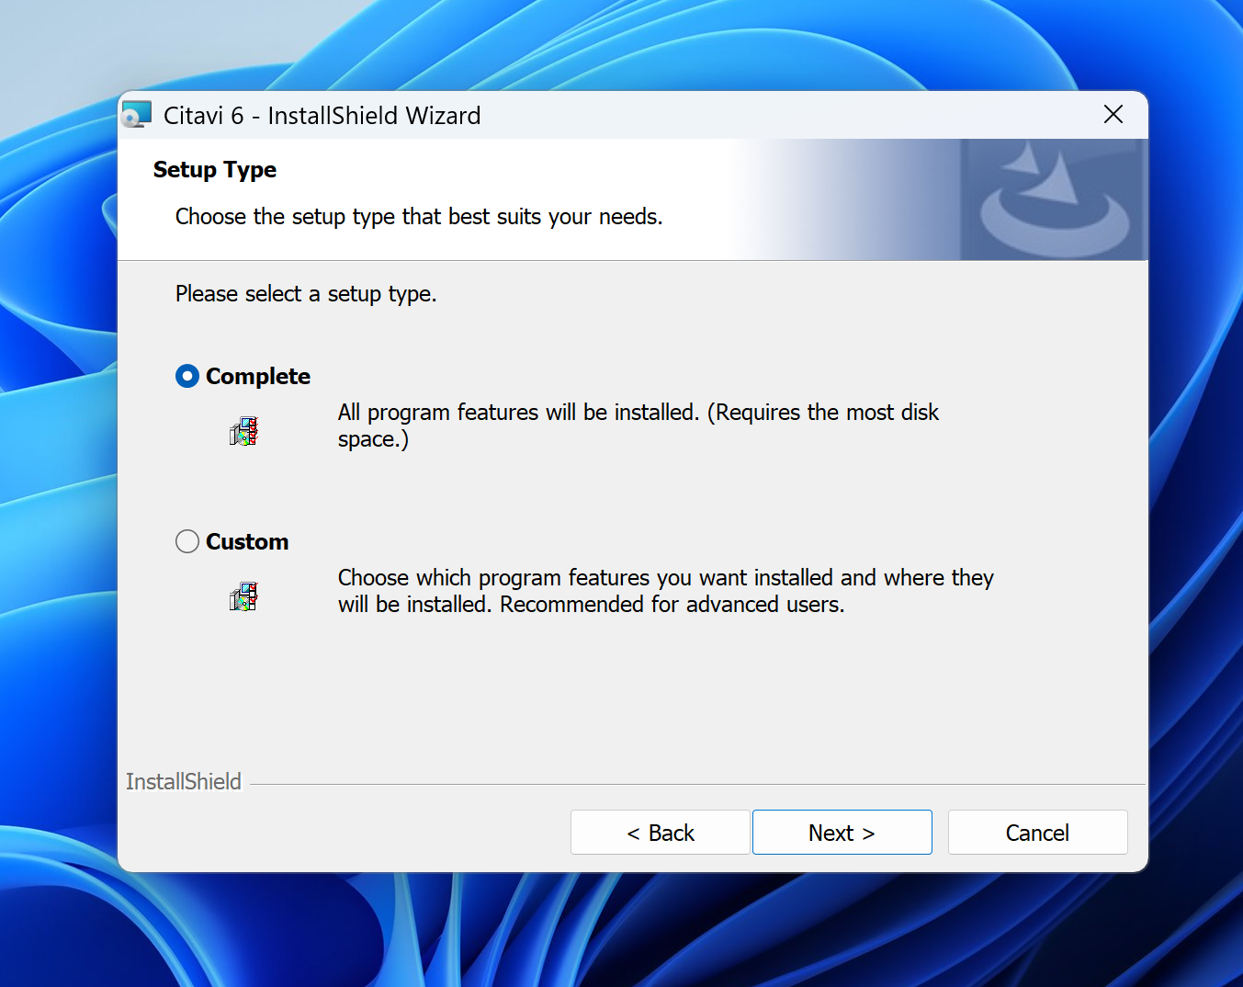Click 'Choose the setup type that best suits' text
Image resolution: width=1243 pixels, height=987 pixels.
pos(418,217)
